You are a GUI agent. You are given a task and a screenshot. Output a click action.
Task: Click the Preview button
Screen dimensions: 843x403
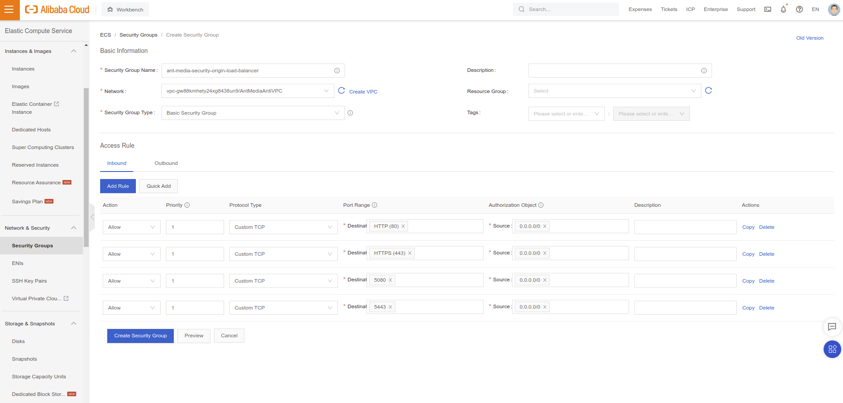point(194,336)
